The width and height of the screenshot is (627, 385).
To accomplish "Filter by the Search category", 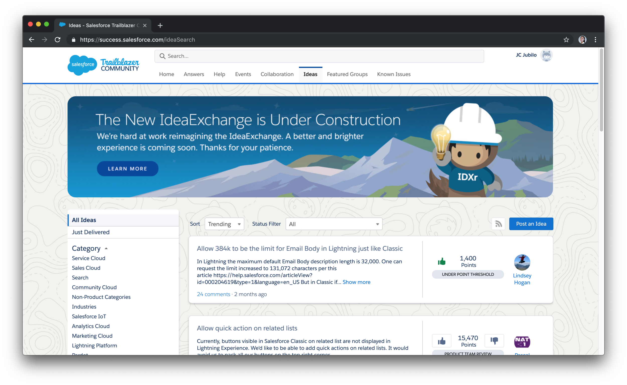I will pyautogui.click(x=80, y=278).
